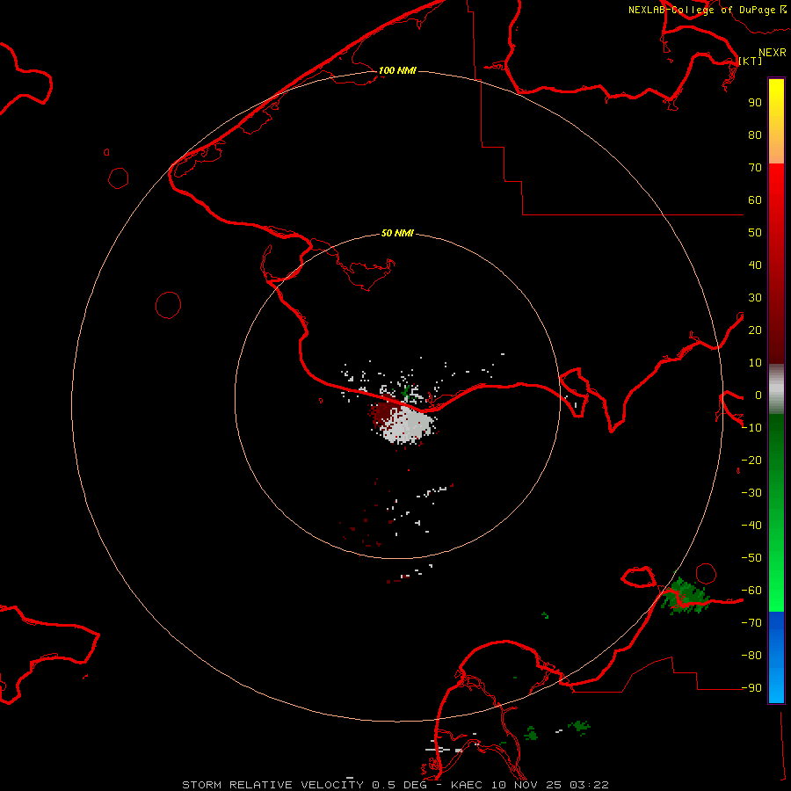This screenshot has height=791, width=791.
Task: Click the "[KT]" units label
Action: [751, 61]
